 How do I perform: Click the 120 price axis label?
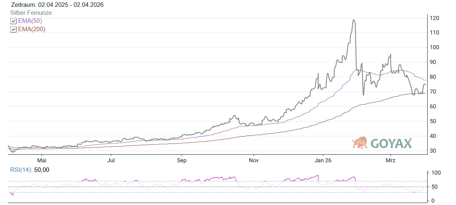tap(435, 18)
